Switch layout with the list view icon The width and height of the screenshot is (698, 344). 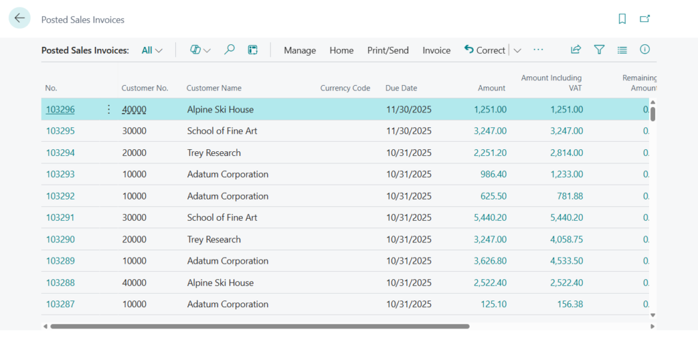click(x=622, y=50)
